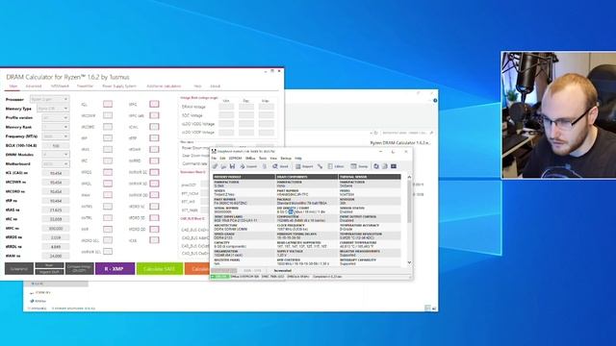Expand the Motherboard dropdown
Viewport: 616px width, 346px height.
click(56, 163)
